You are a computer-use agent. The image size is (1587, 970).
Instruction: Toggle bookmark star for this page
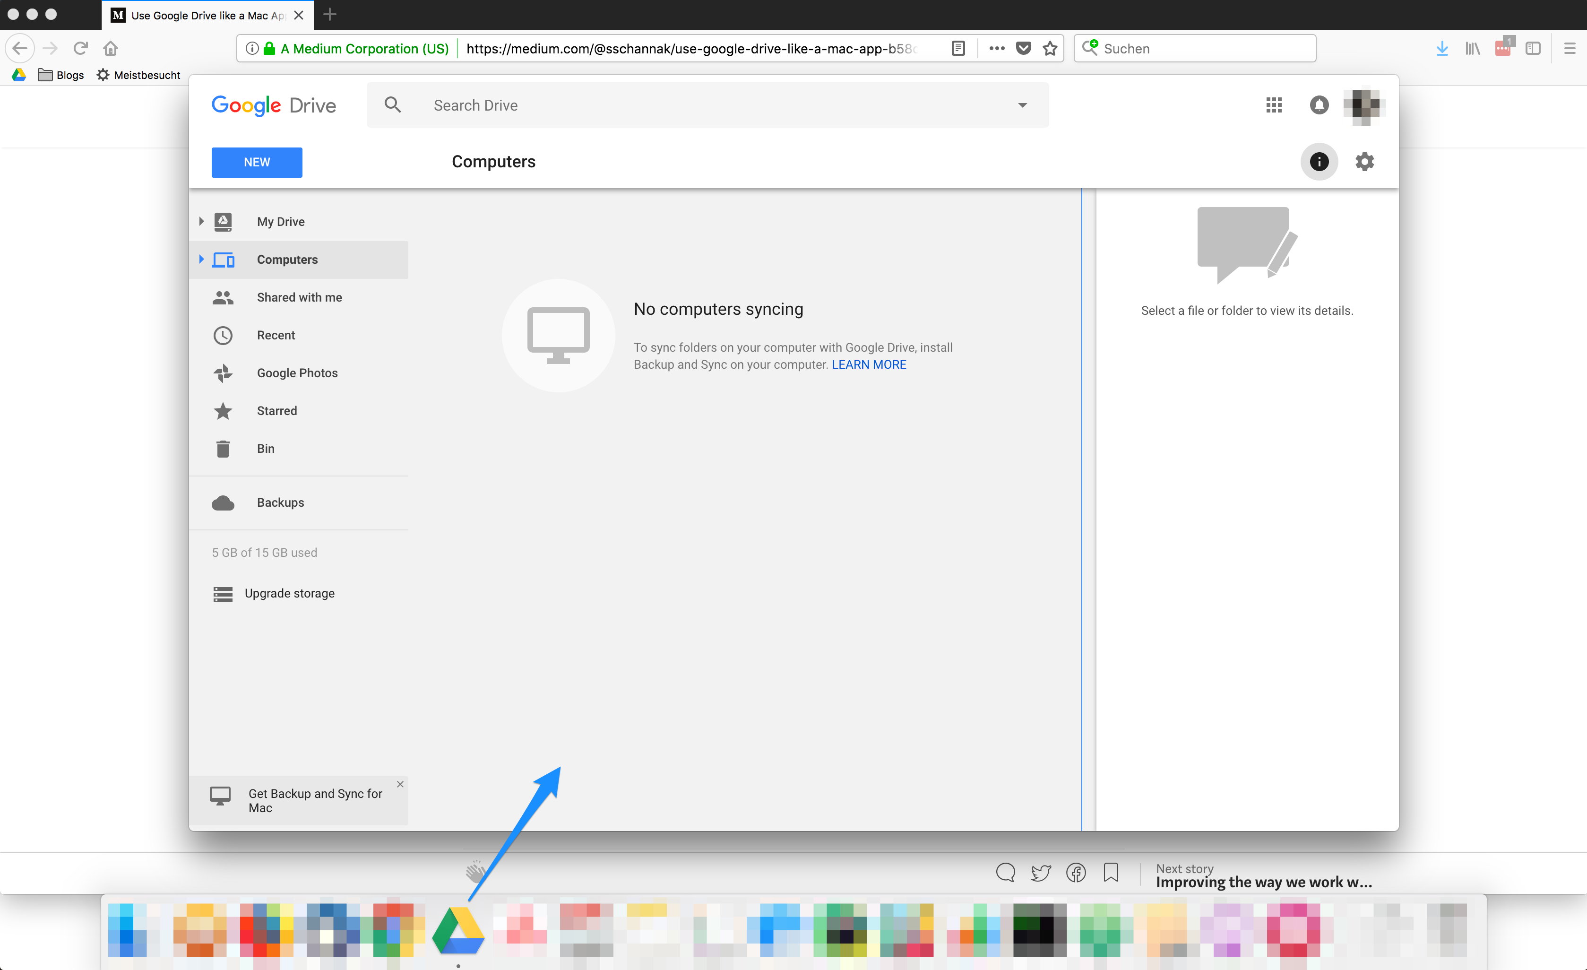[1050, 48]
